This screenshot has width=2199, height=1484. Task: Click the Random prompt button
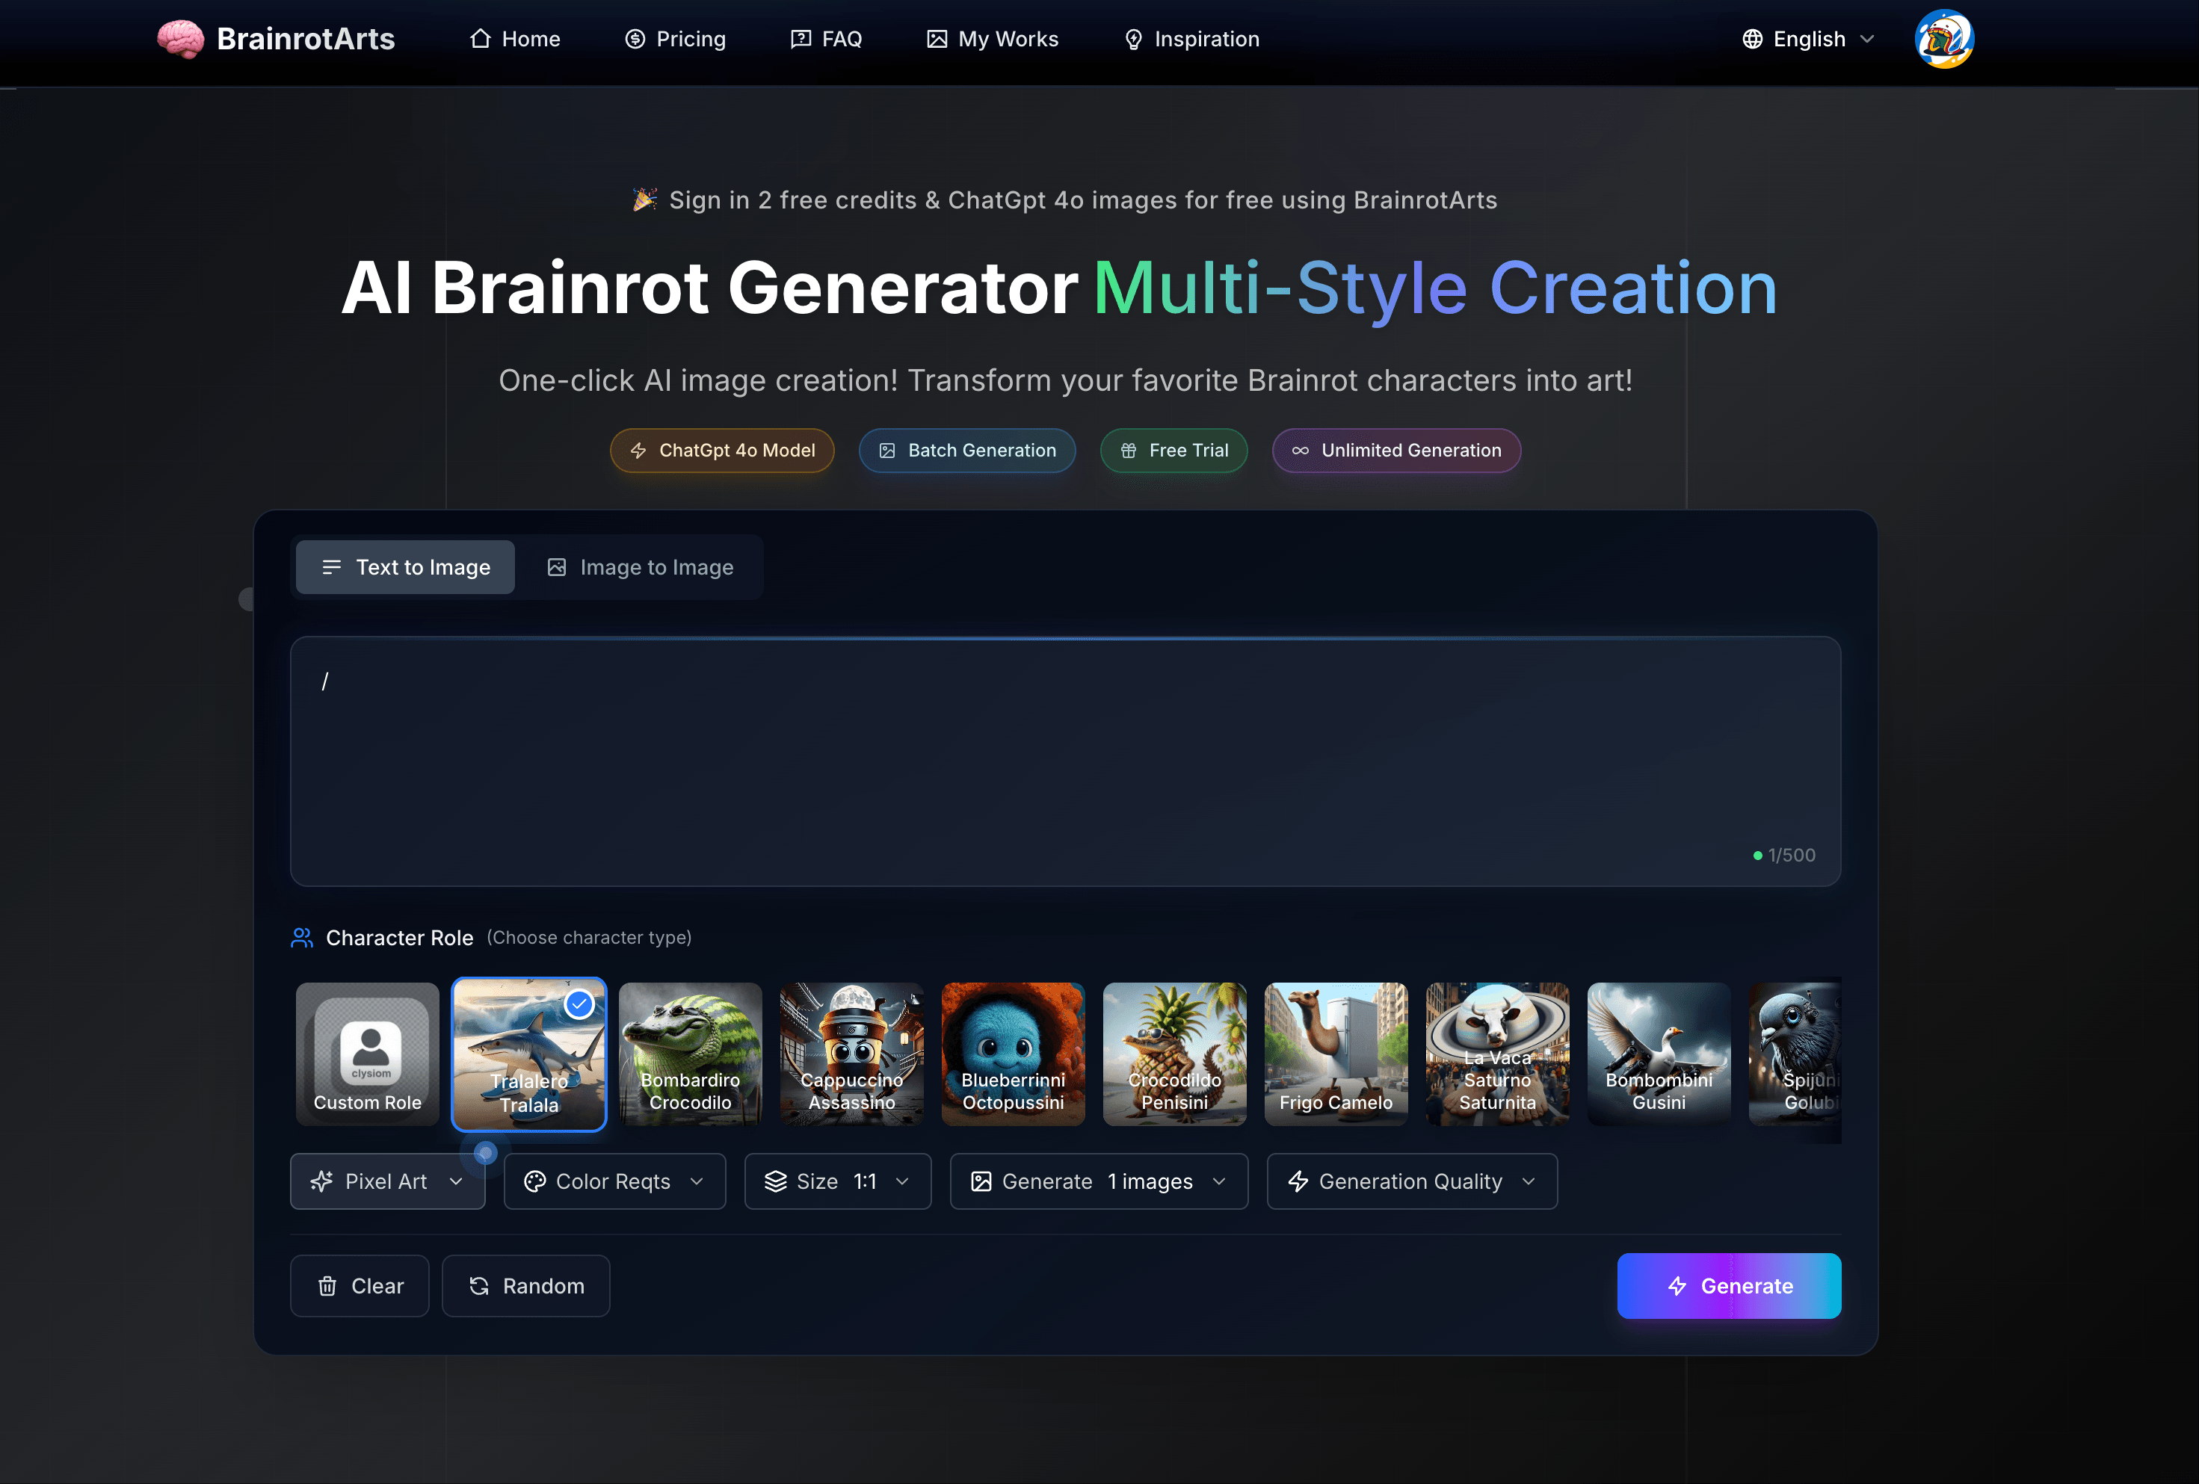tap(526, 1285)
